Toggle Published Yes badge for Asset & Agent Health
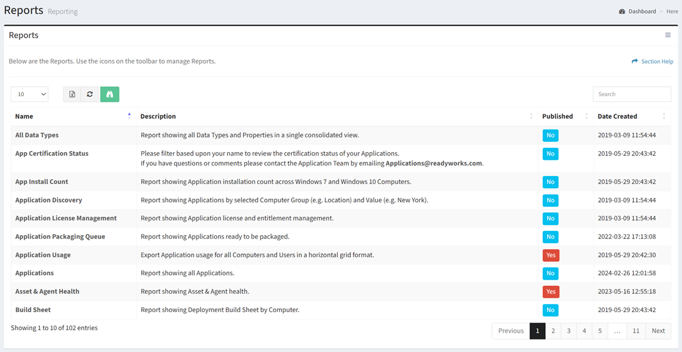This screenshot has height=352, width=682. coord(551,291)
